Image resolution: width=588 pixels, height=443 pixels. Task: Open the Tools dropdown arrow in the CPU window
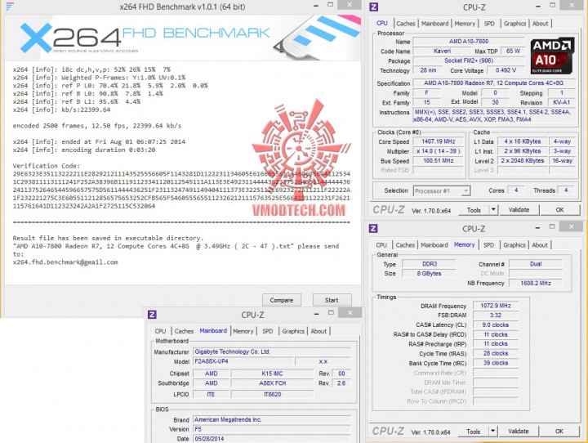[493, 209]
